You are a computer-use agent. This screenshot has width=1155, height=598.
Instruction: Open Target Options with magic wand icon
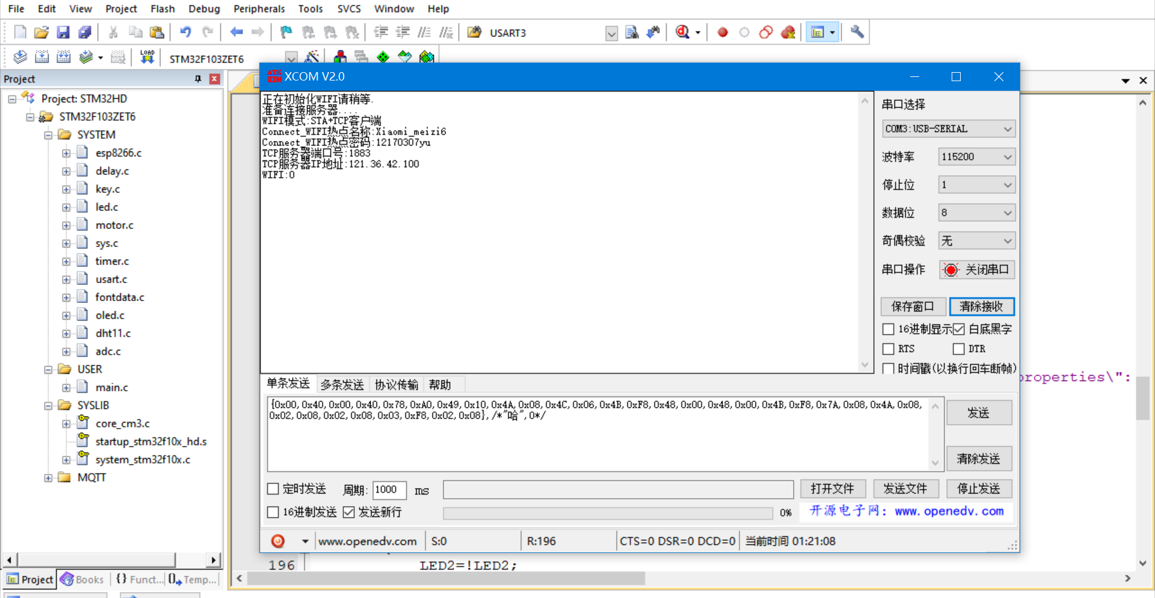(x=312, y=57)
